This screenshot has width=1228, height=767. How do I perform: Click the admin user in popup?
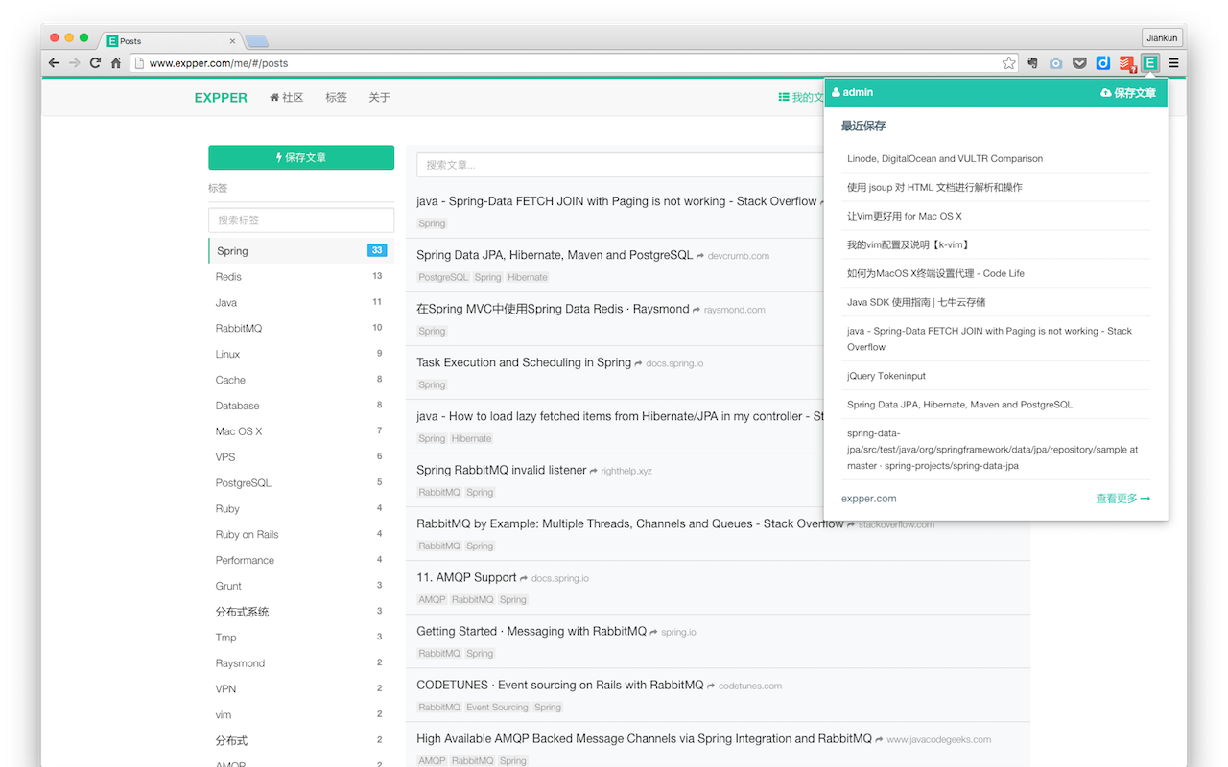(x=852, y=92)
